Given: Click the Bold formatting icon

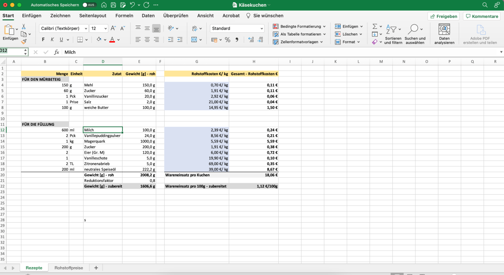Looking at the screenshot, I should [43, 40].
